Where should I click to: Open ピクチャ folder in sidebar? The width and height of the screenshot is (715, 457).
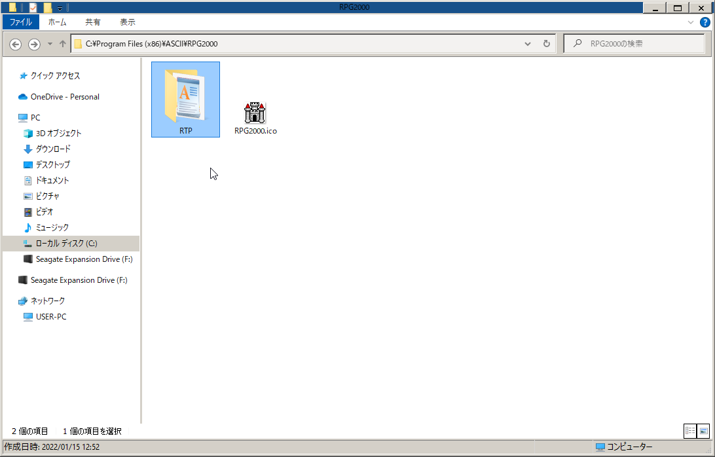(47, 196)
